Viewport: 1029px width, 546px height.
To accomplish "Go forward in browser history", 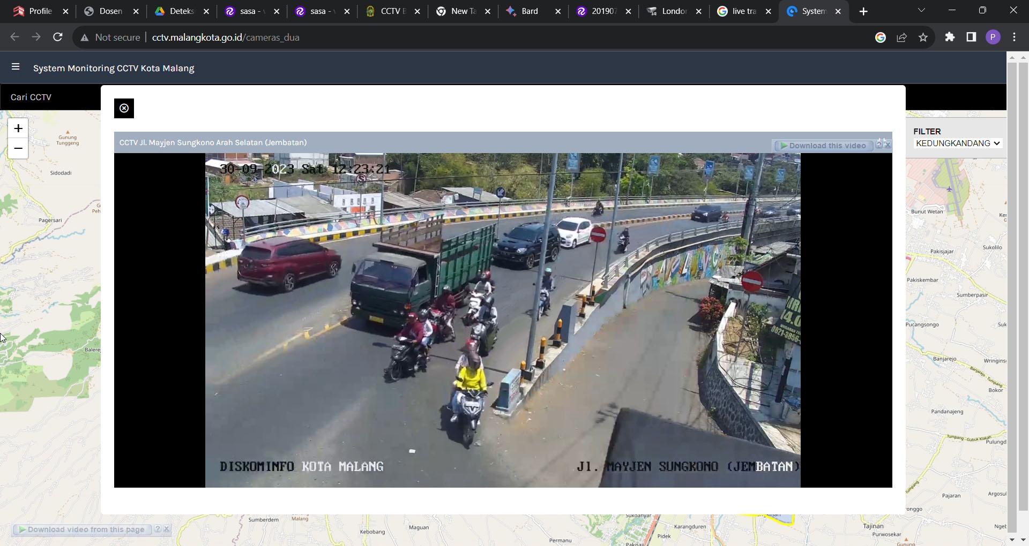I will 36,37.
